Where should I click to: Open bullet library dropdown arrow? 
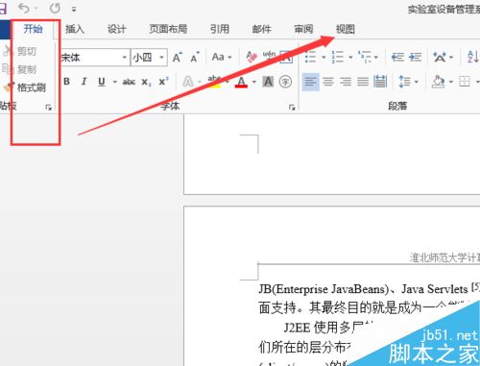coord(324,58)
